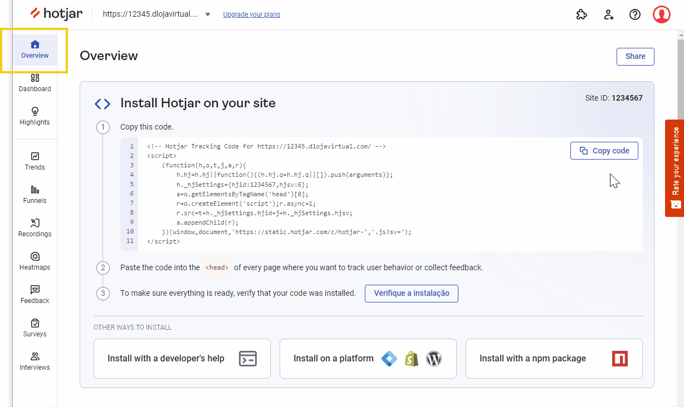Viewport: 684px width, 407px height.
Task: Open the Dashboard sidebar item
Action: coord(35,83)
